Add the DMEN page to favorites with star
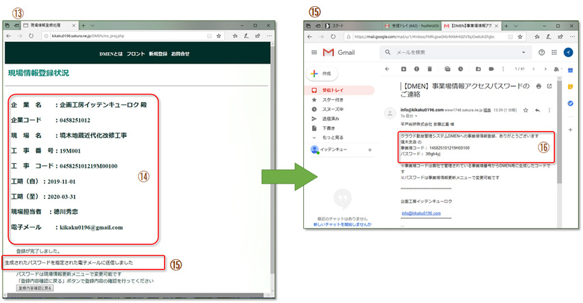The height and width of the screenshot is (303, 583). click(x=219, y=36)
